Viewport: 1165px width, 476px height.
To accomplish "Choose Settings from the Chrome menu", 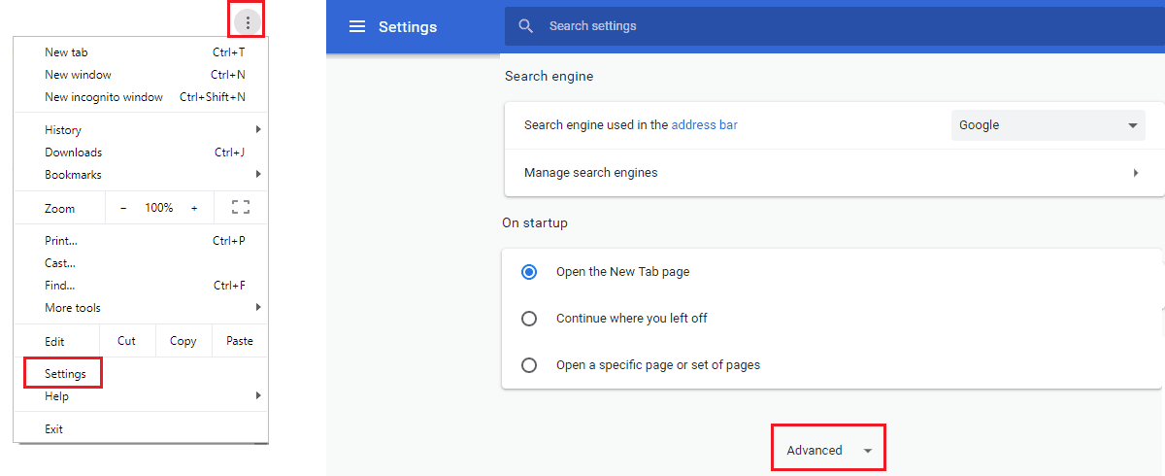I will [x=65, y=374].
